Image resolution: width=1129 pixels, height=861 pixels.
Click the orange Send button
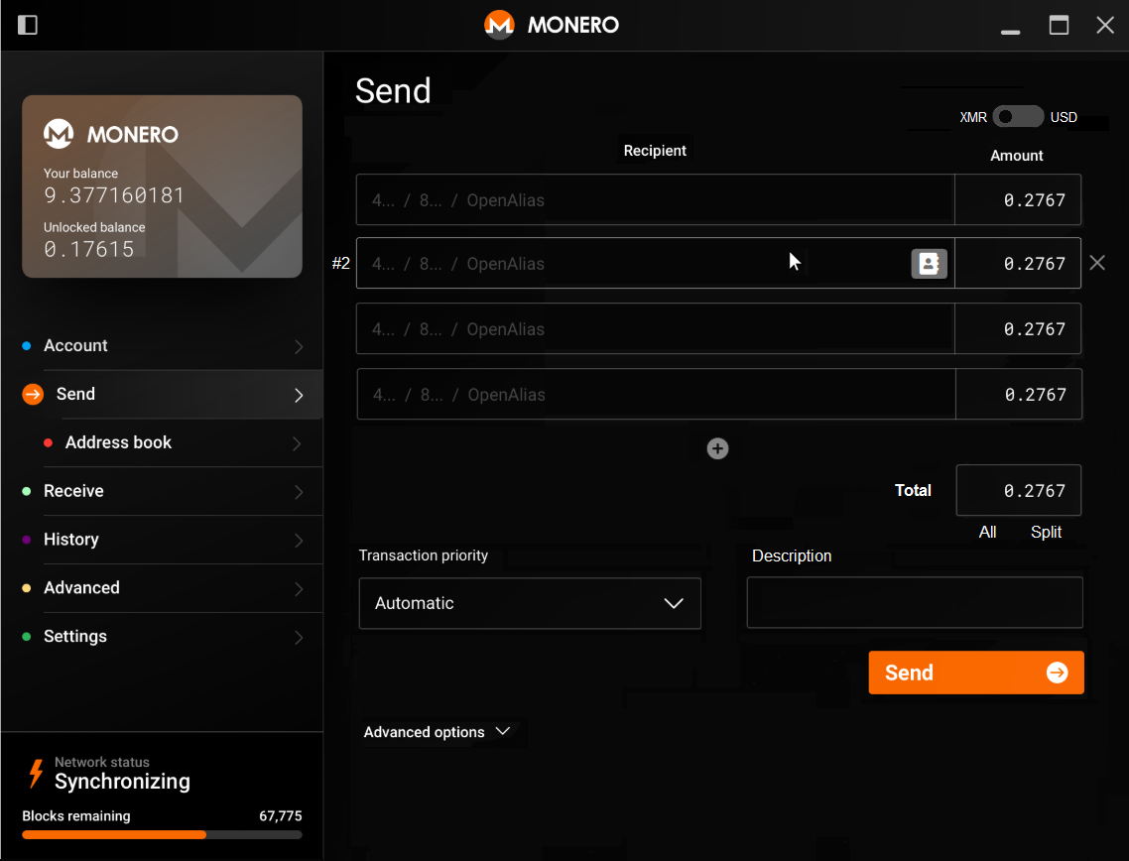click(975, 673)
